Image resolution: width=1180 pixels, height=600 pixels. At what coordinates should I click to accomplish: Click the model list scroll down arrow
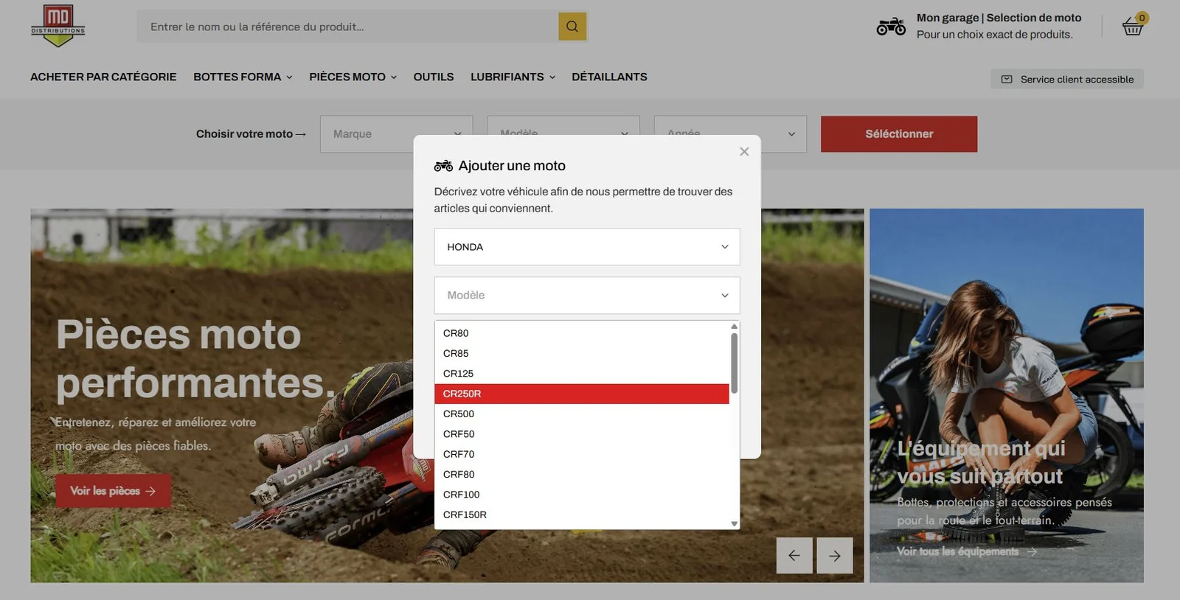734,524
